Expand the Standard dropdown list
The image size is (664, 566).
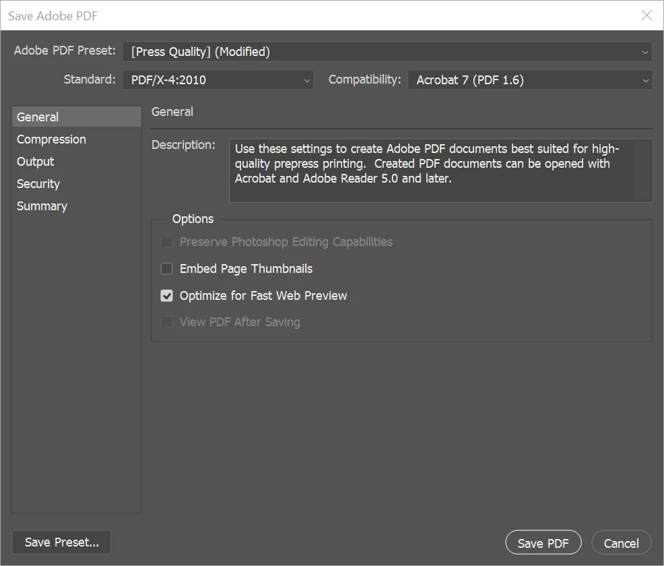[218, 80]
